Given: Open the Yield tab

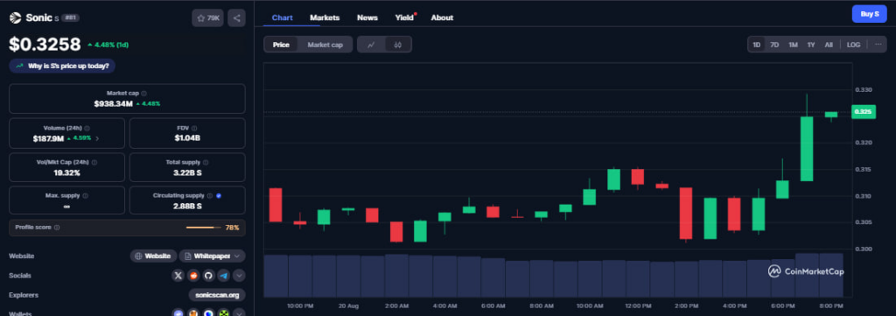Looking at the screenshot, I should tap(404, 18).
